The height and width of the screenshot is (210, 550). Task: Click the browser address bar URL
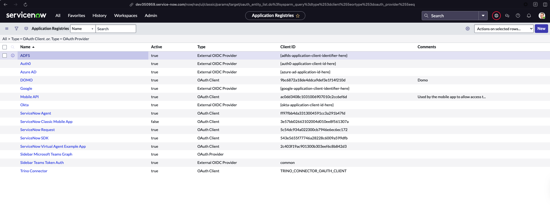275,5
